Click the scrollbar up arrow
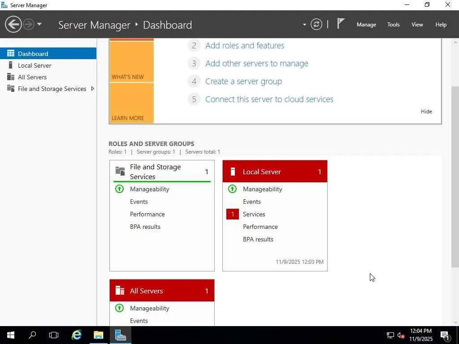The height and width of the screenshot is (344, 459). (455, 43)
